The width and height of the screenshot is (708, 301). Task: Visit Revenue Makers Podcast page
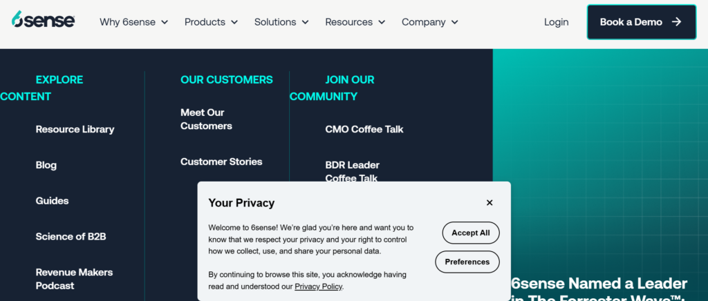[x=74, y=279]
